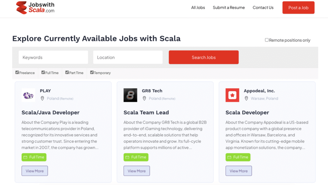Image resolution: width=328 pixels, height=185 pixels.
Task: Click the Appodeal star logo
Action: 232,95
